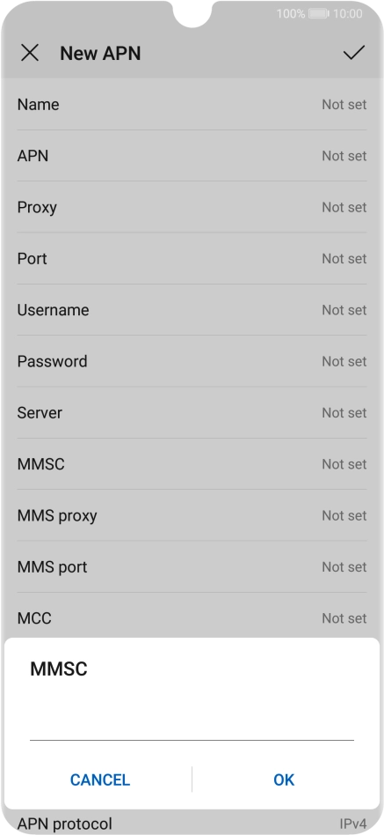Confirm MMSC entry with OK
Image resolution: width=384 pixels, height=835 pixels.
pyautogui.click(x=284, y=780)
